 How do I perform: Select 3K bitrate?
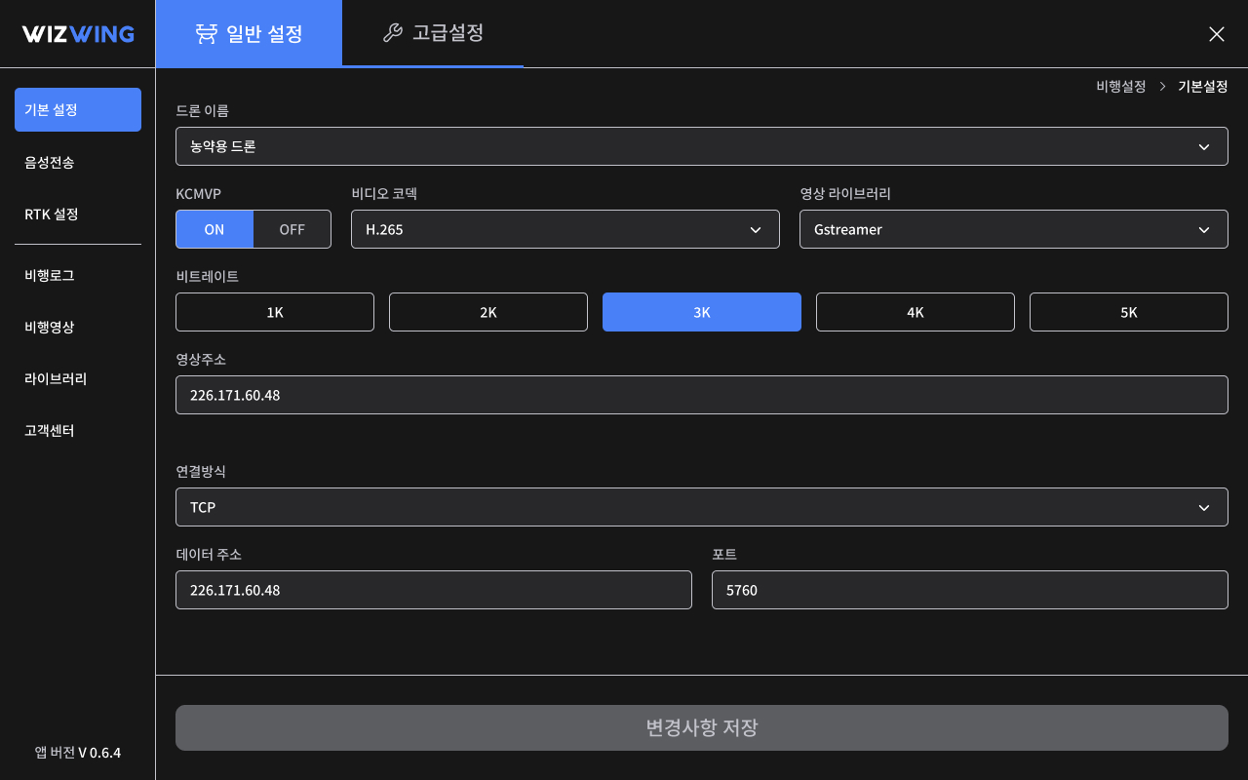(702, 312)
